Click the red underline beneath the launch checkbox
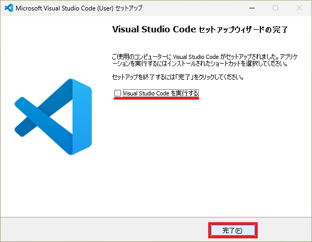This screenshot has width=312, height=242. click(157, 98)
